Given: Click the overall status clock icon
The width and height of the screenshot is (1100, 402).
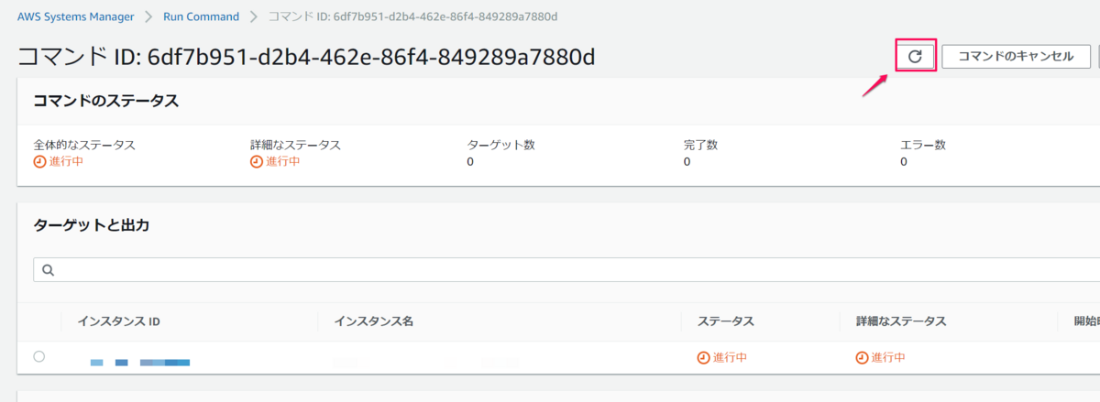Looking at the screenshot, I should 39,162.
